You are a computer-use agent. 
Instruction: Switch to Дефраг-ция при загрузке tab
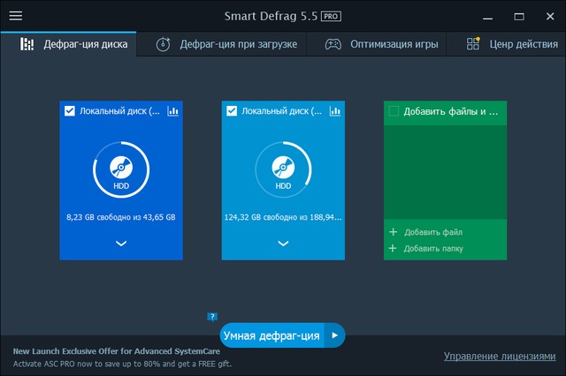226,44
